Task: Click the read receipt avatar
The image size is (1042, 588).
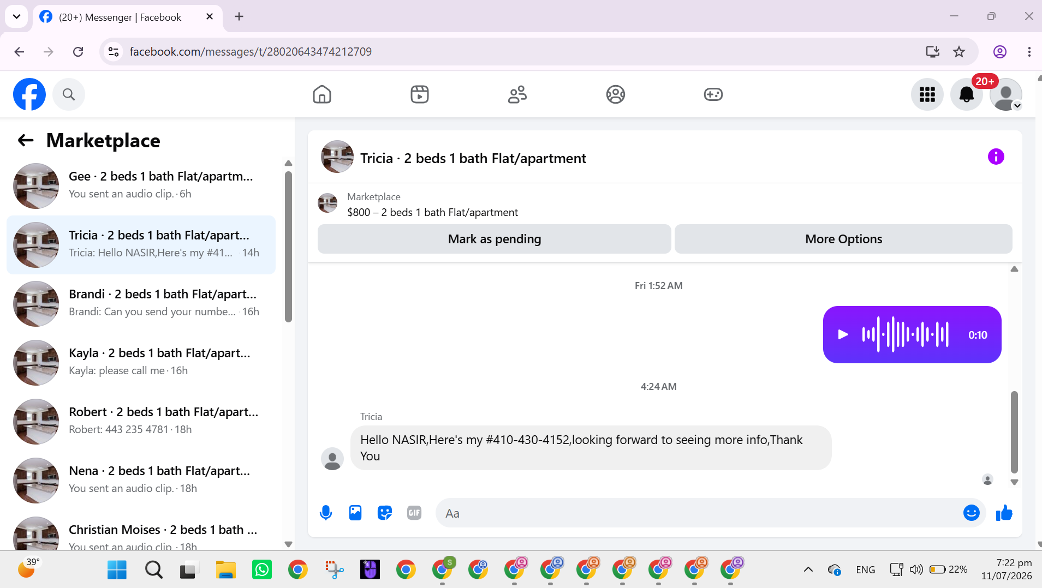Action: (987, 479)
